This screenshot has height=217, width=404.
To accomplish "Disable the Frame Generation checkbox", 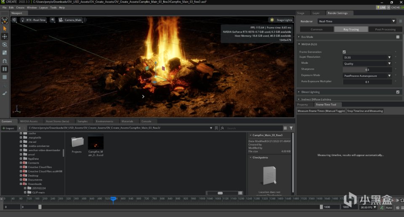I will pos(344,52).
